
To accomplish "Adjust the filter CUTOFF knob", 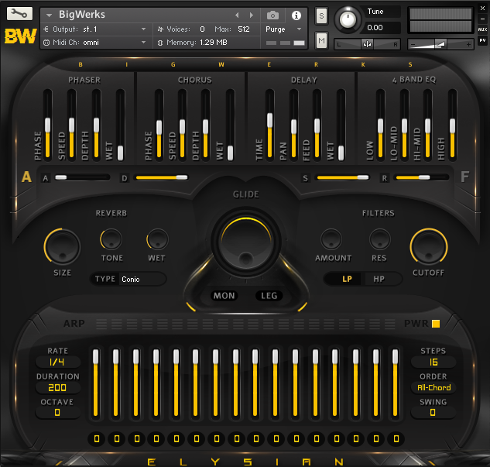I will pyautogui.click(x=429, y=246).
